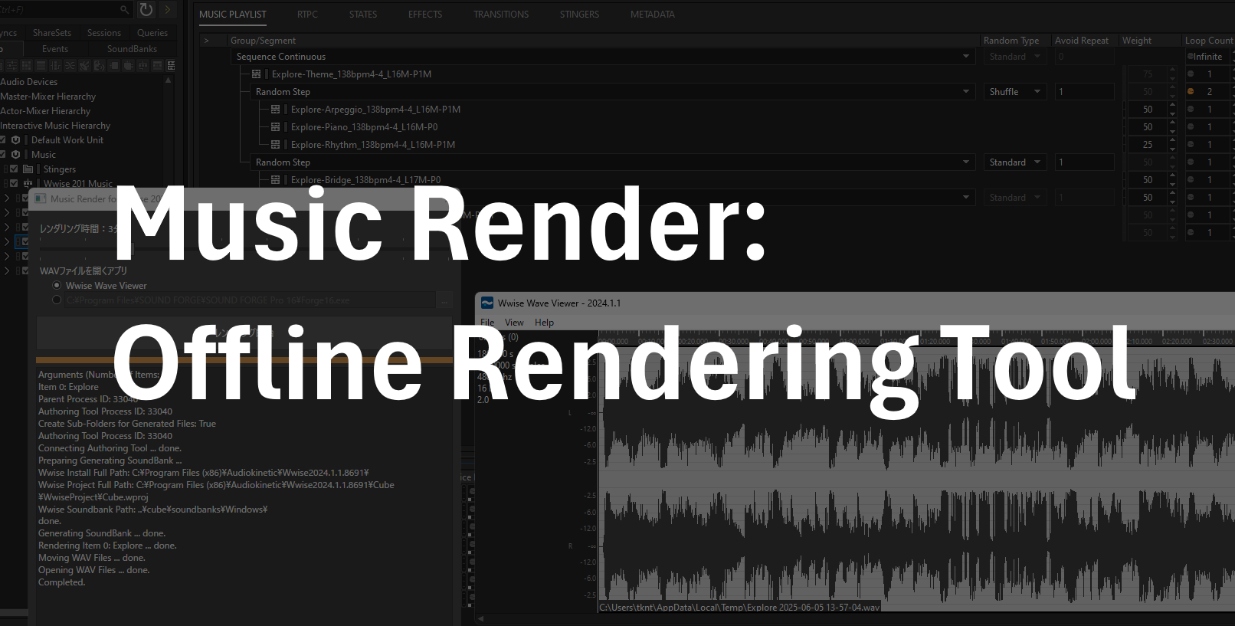Click the search magnifier icon in Project Explorer

coord(124,9)
